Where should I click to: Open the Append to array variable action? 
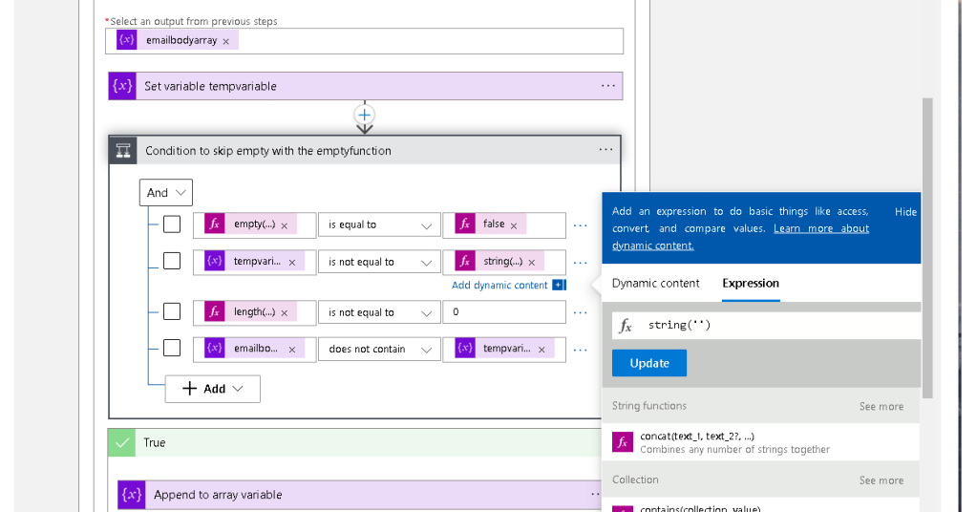tap(360, 495)
